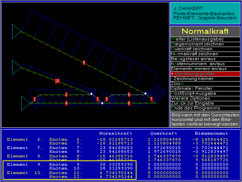Activate the Zoom menu entry
The height and width of the screenshot is (182, 242).
click(x=205, y=83)
